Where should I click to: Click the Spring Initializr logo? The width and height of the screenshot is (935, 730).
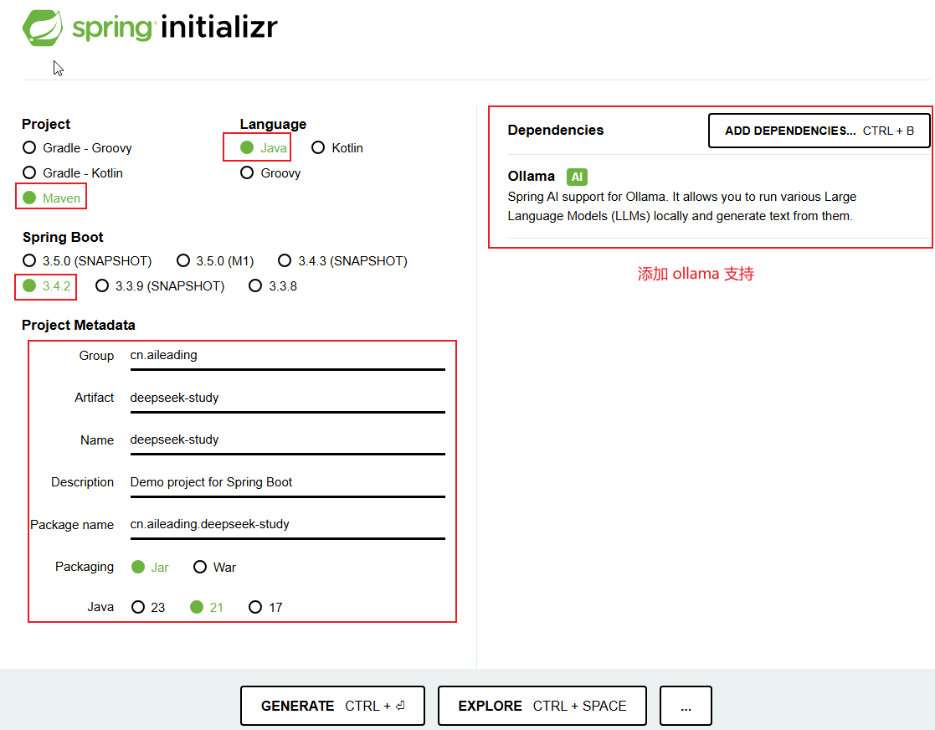coord(150,28)
